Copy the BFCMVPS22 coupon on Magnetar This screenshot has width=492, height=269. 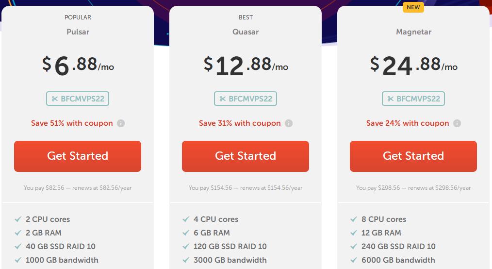tap(413, 99)
